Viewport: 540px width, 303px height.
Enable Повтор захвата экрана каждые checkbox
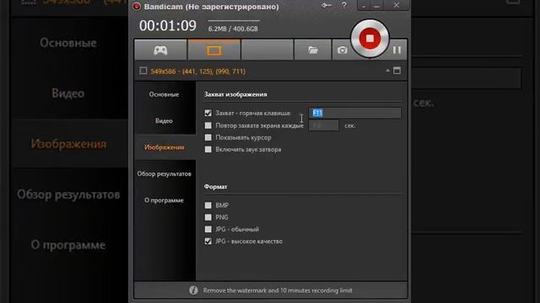208,125
